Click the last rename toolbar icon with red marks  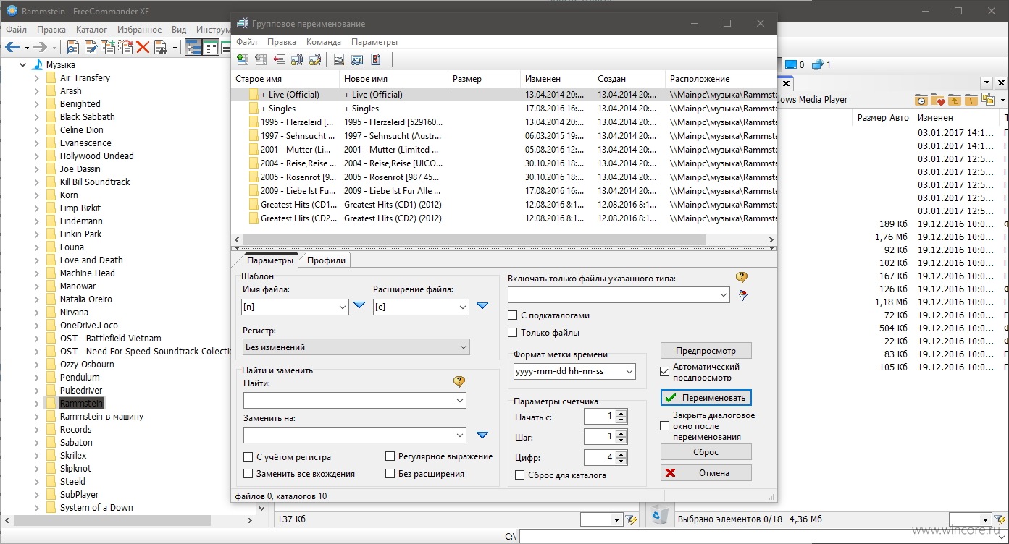(376, 60)
